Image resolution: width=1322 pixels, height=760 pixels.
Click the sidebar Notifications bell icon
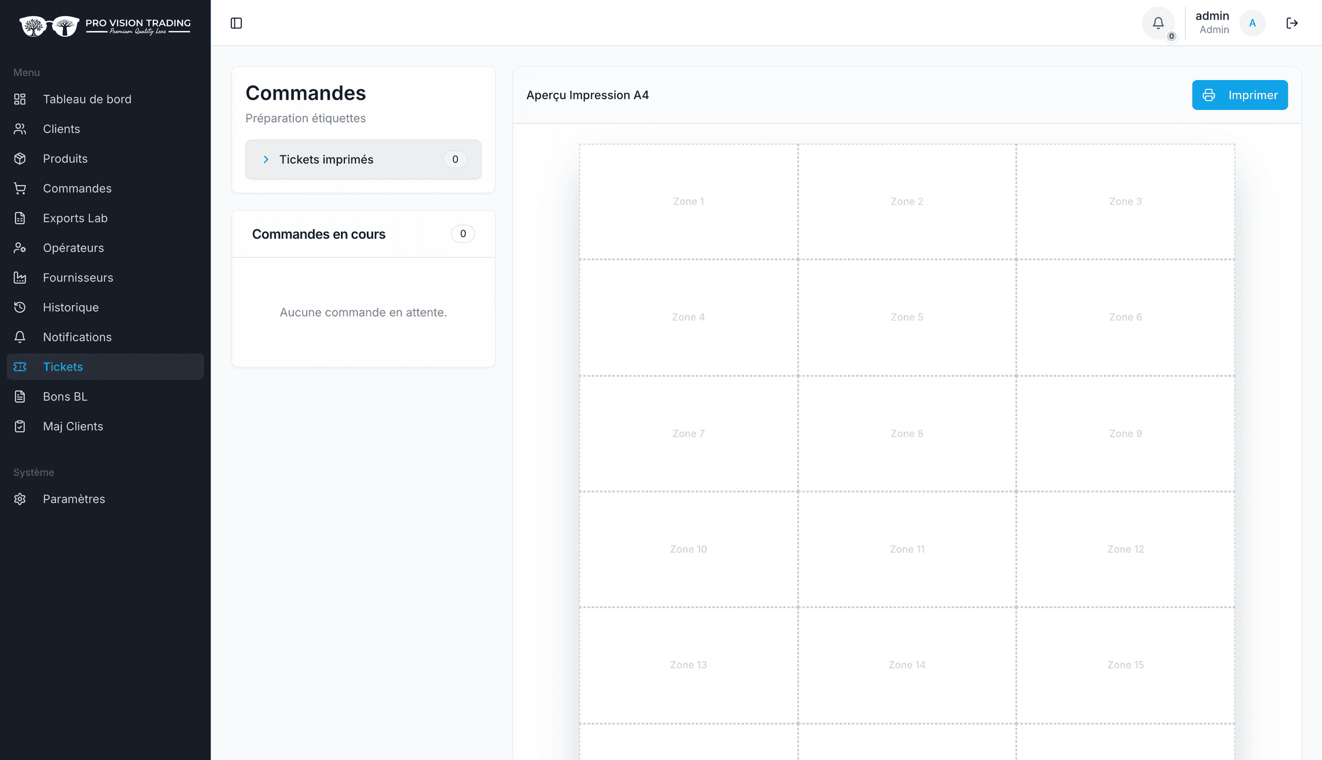[20, 337]
